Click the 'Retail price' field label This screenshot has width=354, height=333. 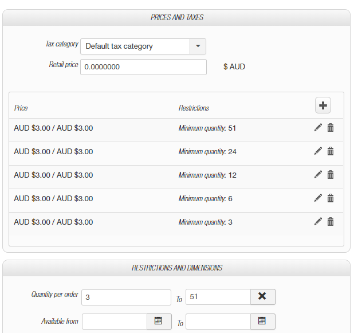(64, 65)
